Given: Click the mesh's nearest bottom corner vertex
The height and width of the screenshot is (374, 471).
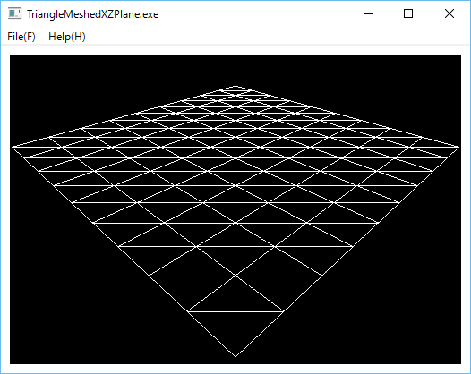Looking at the screenshot, I should pos(235,357).
